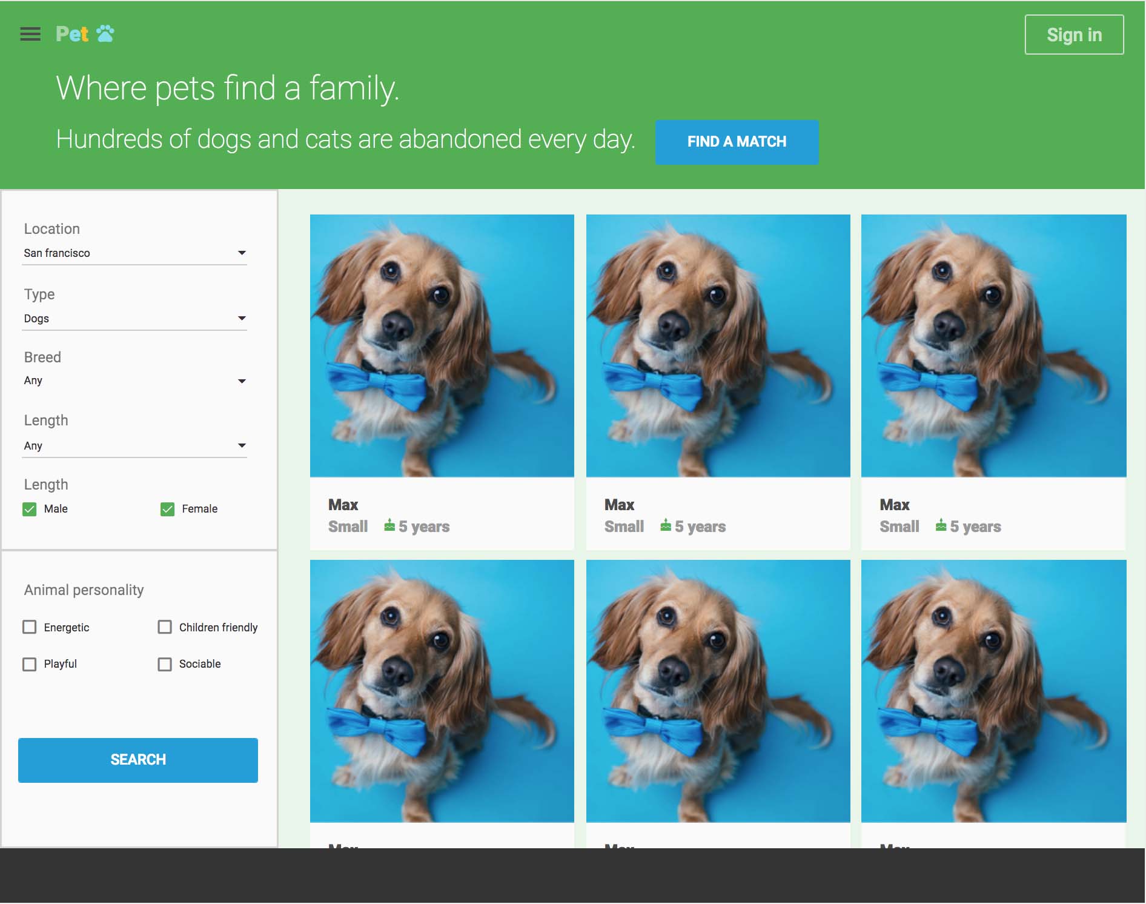Click the paw print logo icon
The image size is (1146, 904).
[x=105, y=34]
